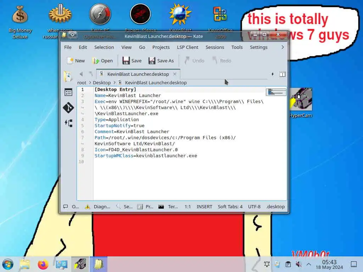Open the Git sidebar panel icon
This screenshot has width=363, height=272.
pos(68,108)
